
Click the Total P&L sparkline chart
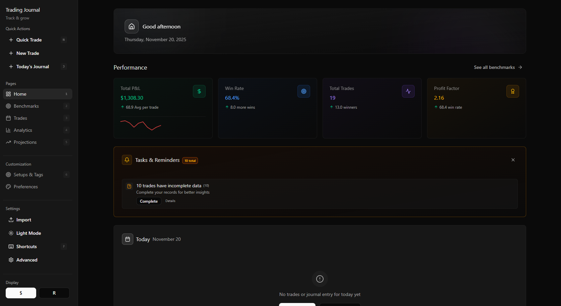[141, 125]
